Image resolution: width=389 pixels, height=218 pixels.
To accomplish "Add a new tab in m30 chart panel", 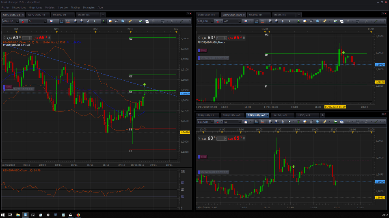I will (x=299, y=15).
